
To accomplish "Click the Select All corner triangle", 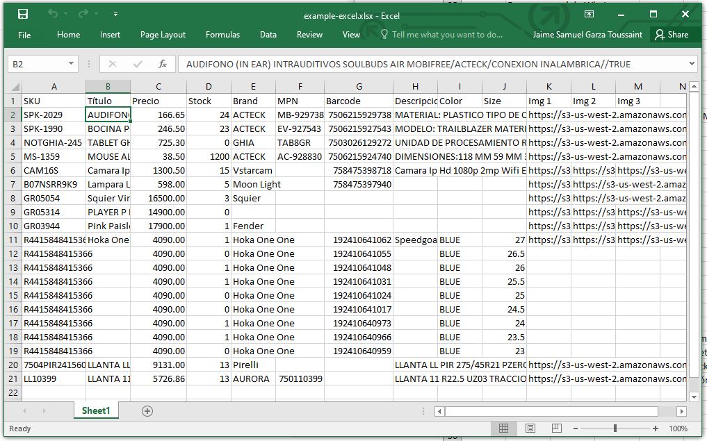I will (15, 87).
